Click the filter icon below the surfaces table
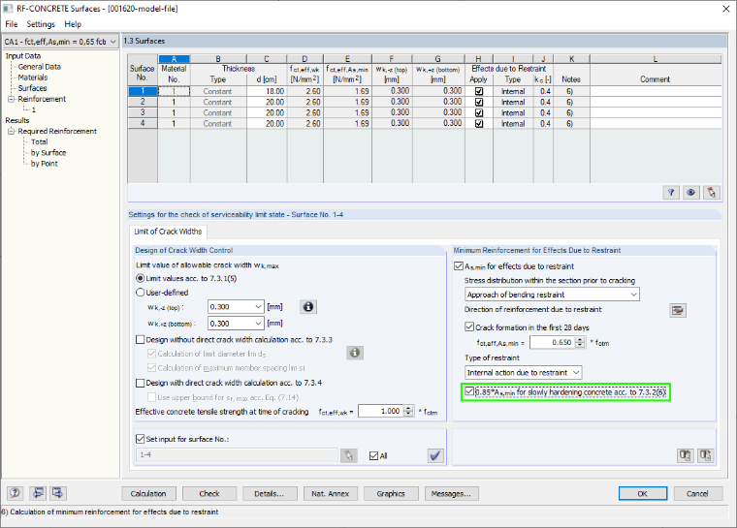 [671, 192]
